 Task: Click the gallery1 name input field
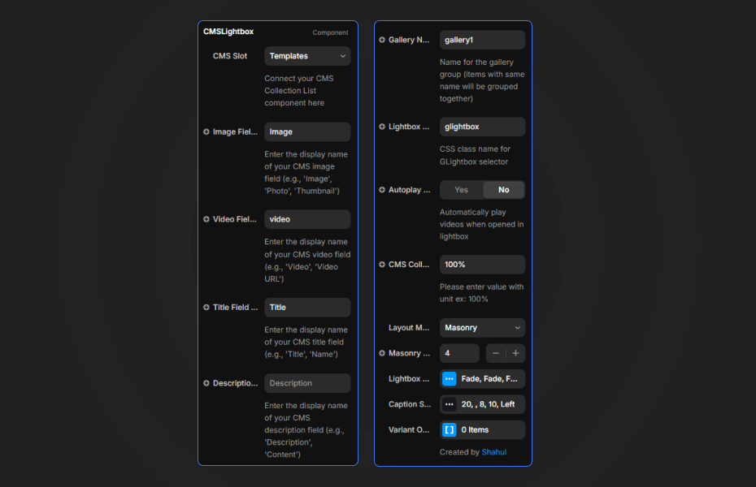coord(482,39)
